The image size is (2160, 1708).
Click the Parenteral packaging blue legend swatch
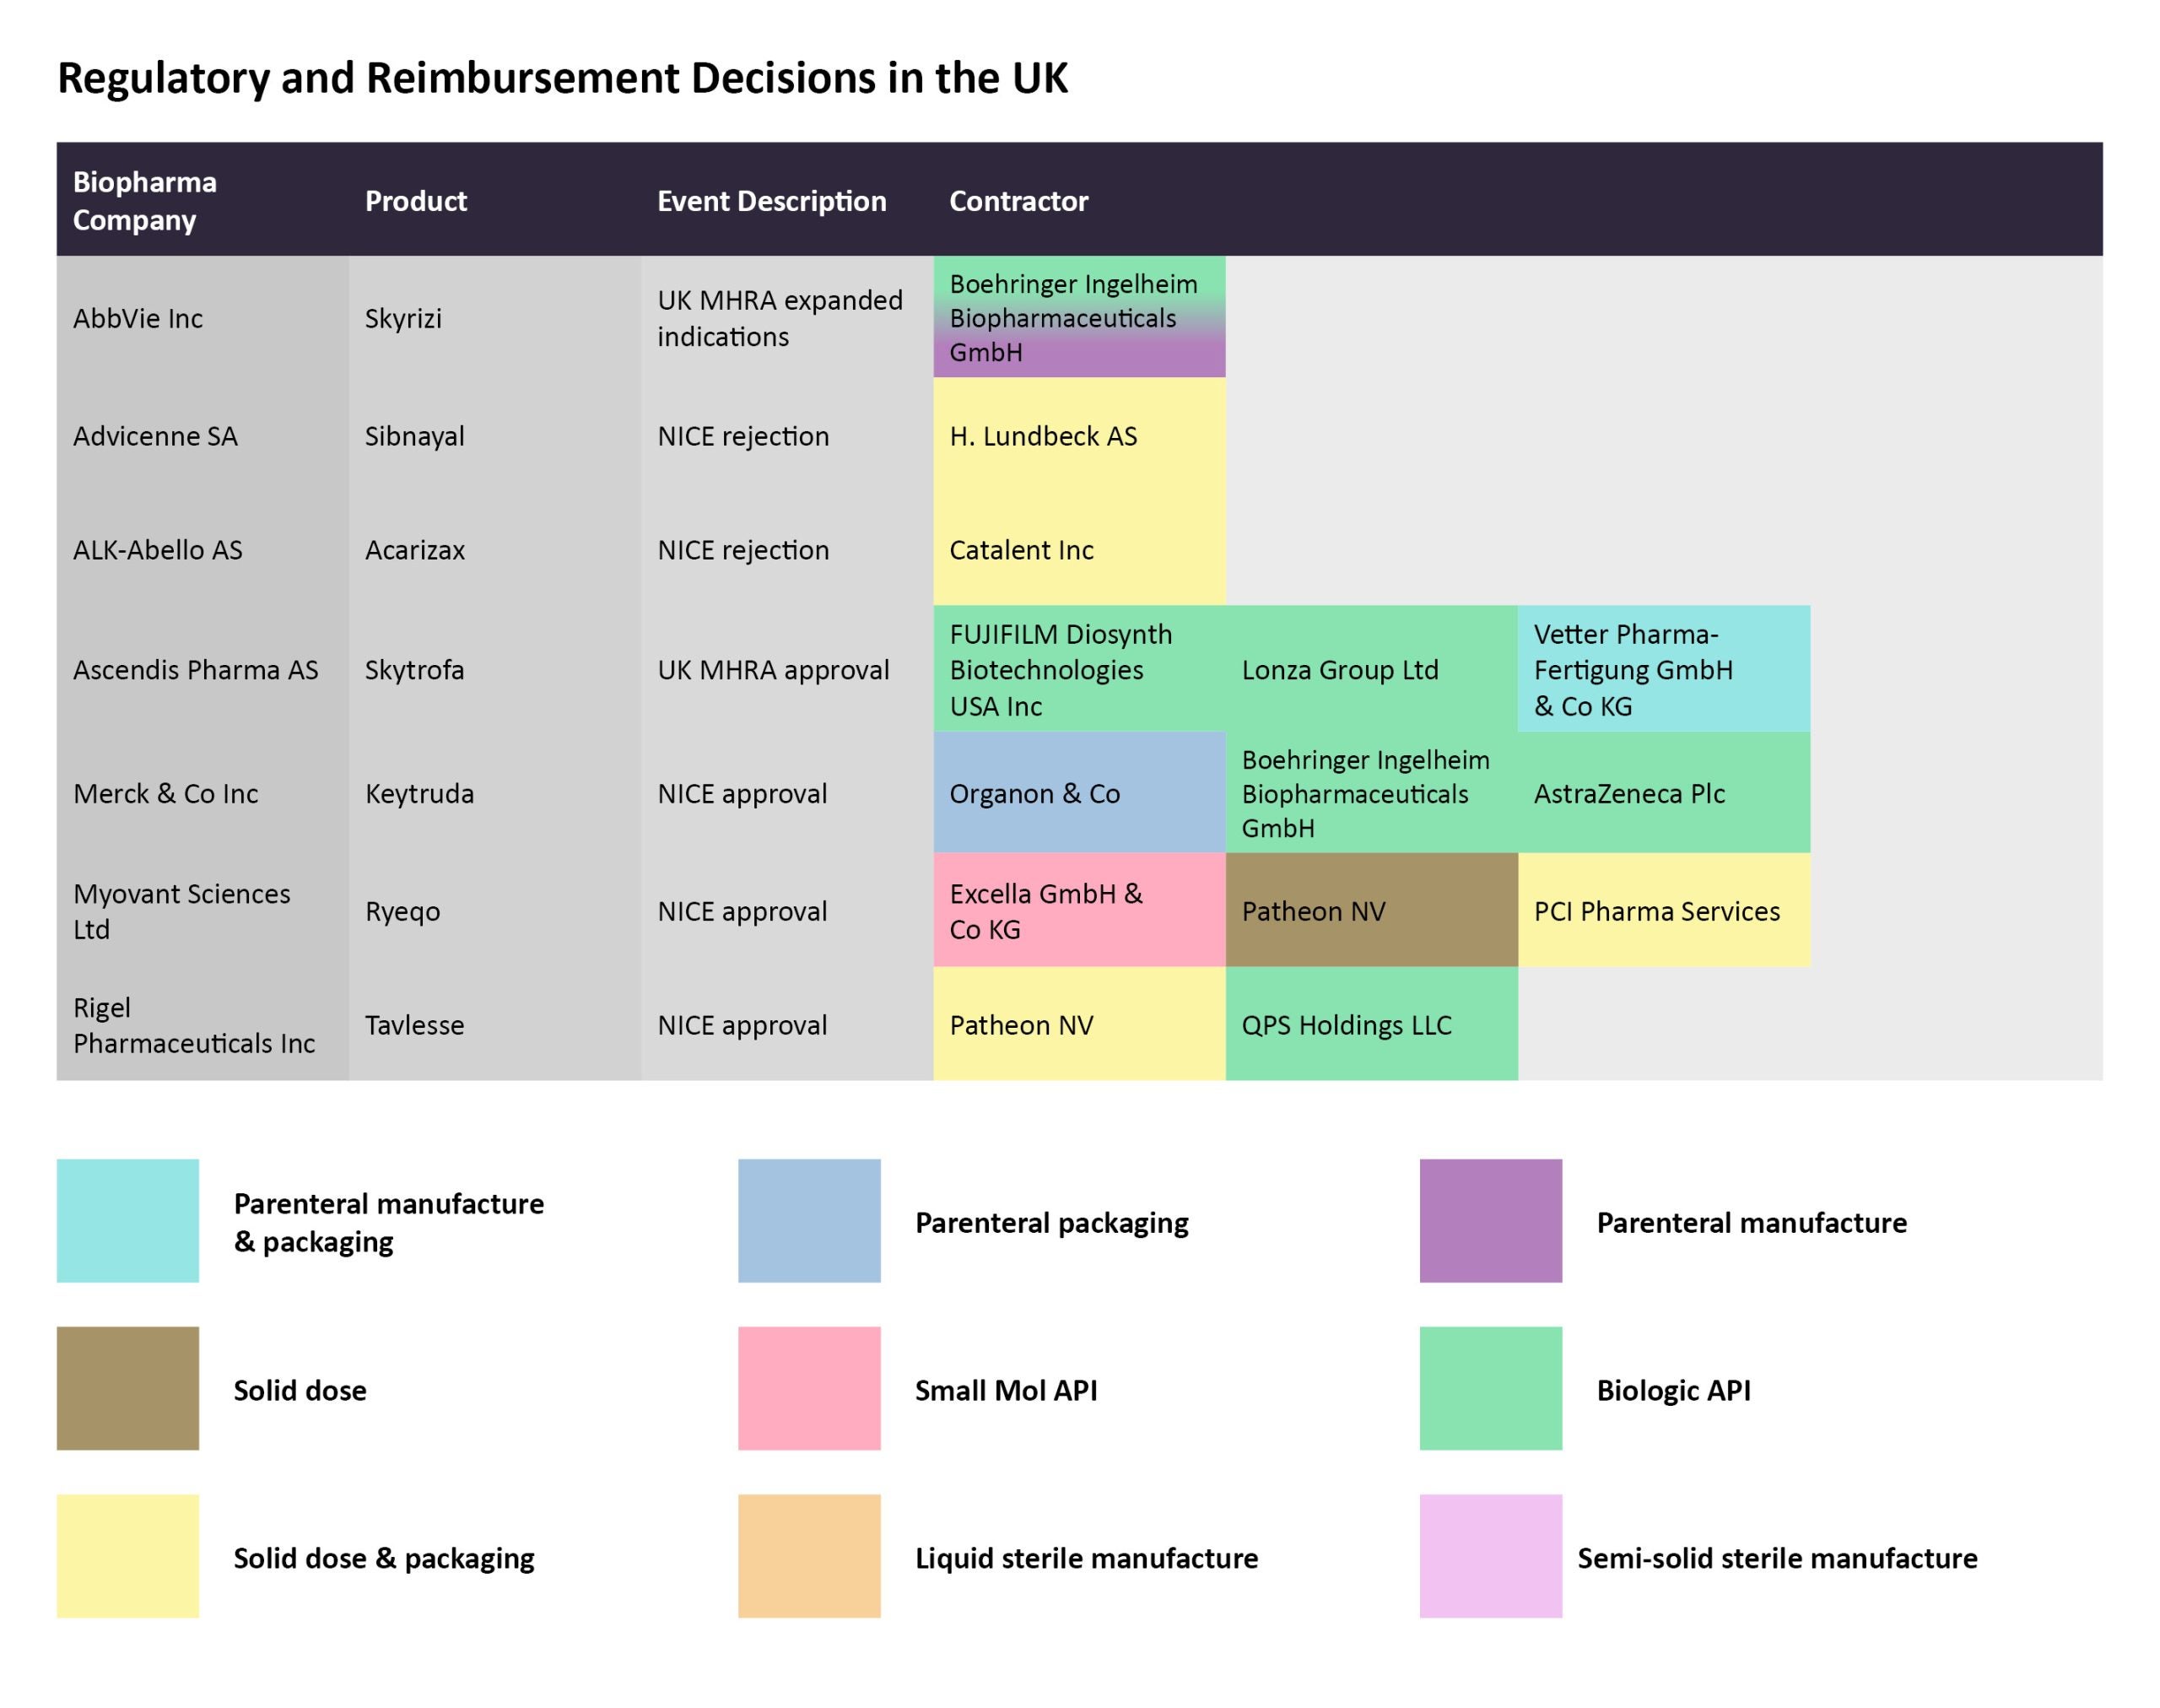click(x=809, y=1220)
